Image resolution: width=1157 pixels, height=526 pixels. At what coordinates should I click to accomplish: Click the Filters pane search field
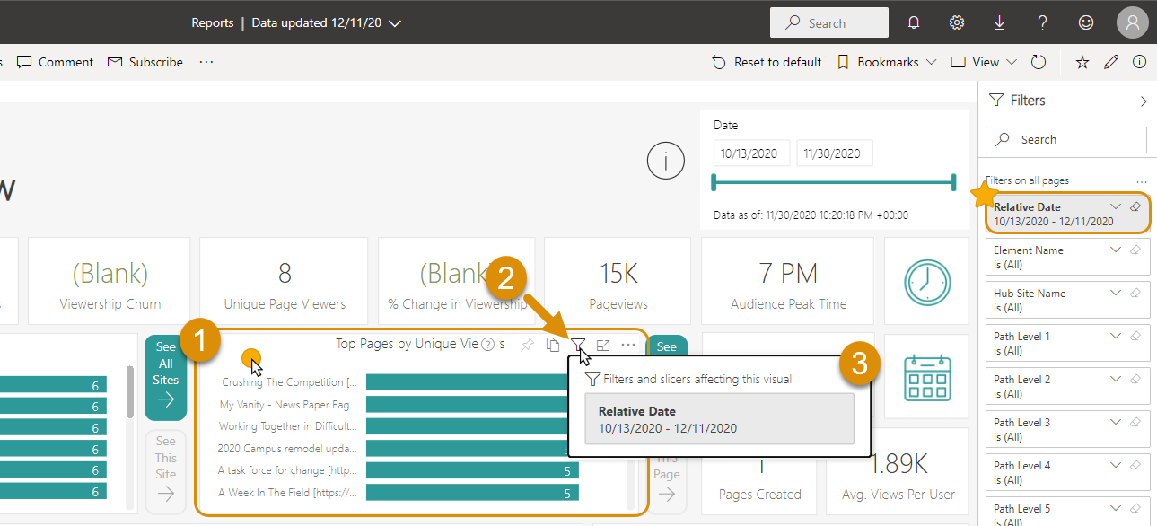pos(1066,140)
